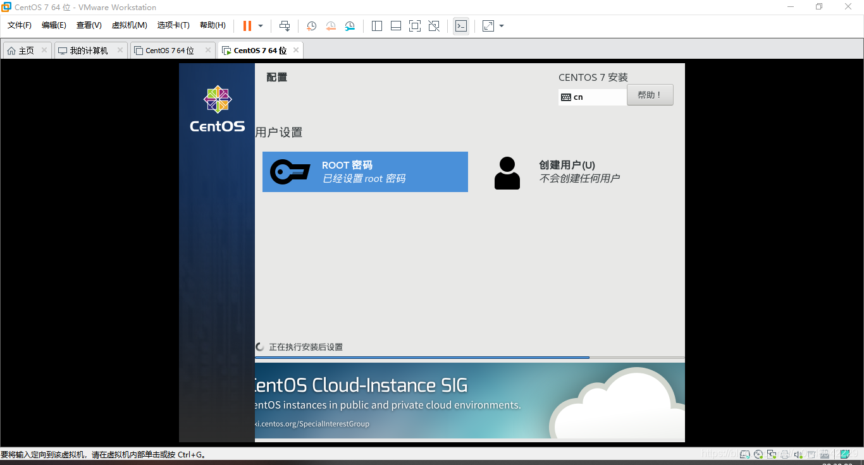Enter full screen mode
Image resolution: width=864 pixels, height=465 pixels.
(415, 26)
